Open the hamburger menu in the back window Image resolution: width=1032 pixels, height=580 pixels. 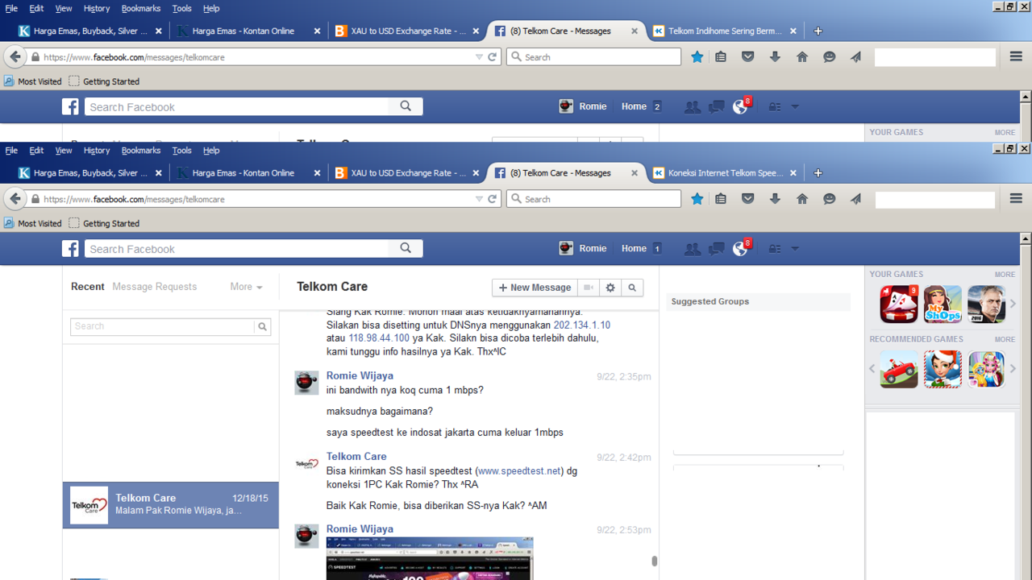pos(1016,57)
